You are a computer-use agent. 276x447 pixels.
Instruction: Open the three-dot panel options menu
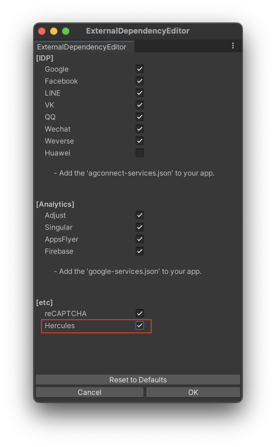point(233,46)
